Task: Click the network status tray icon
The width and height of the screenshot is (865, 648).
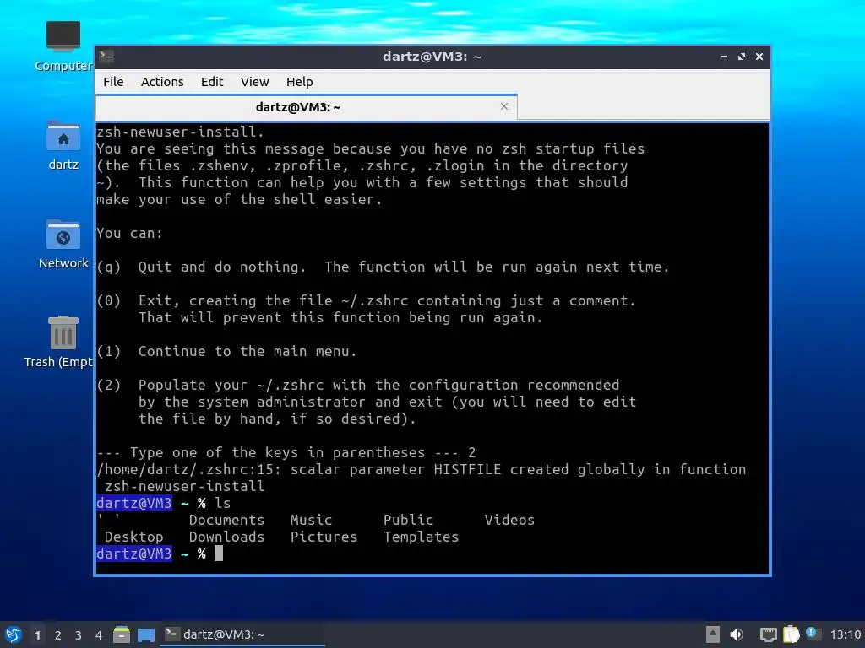Action: (768, 634)
